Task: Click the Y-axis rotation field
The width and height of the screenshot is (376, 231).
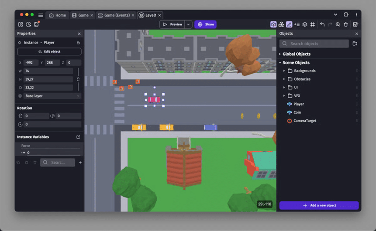Action: click(x=69, y=116)
